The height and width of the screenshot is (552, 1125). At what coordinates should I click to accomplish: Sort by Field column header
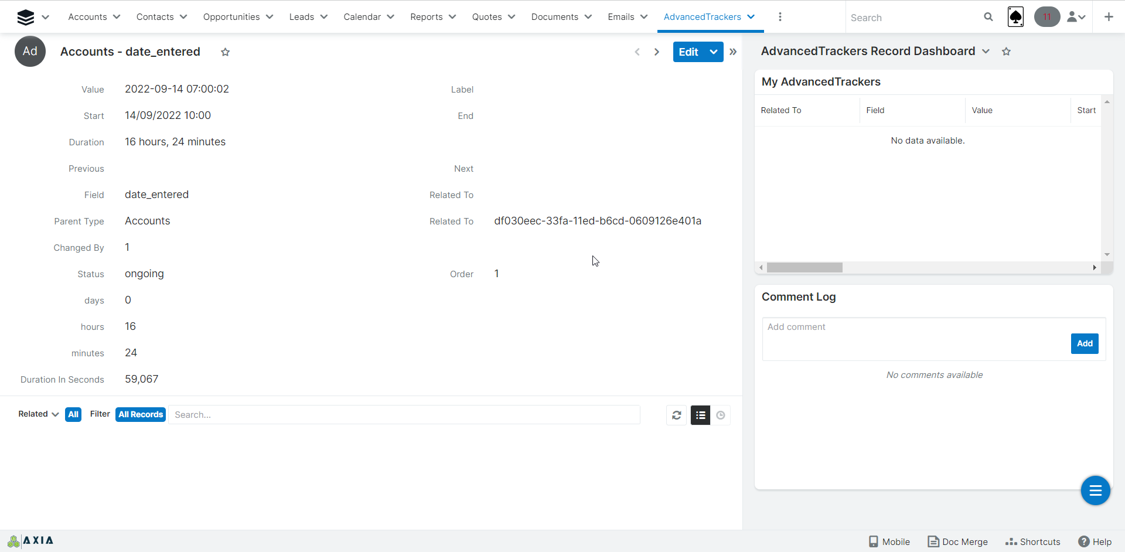point(875,110)
